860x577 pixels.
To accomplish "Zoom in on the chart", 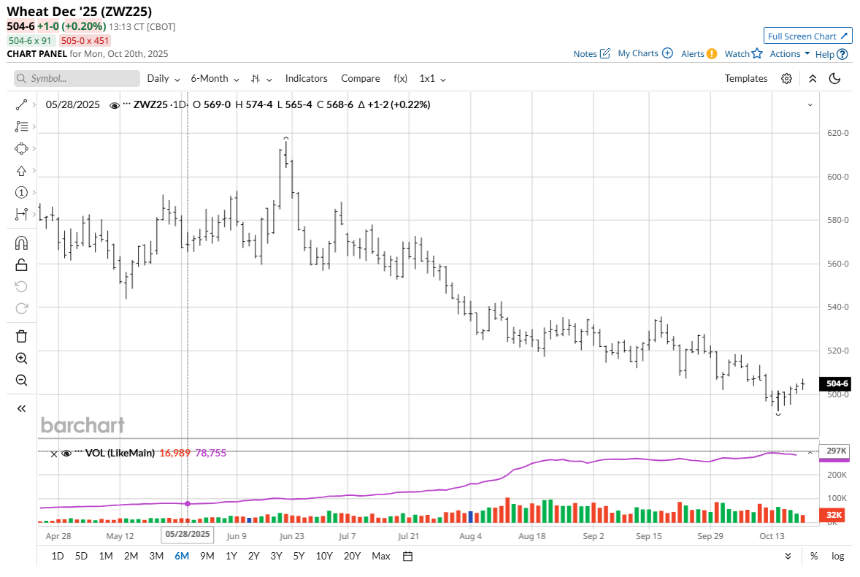I will click(x=21, y=358).
